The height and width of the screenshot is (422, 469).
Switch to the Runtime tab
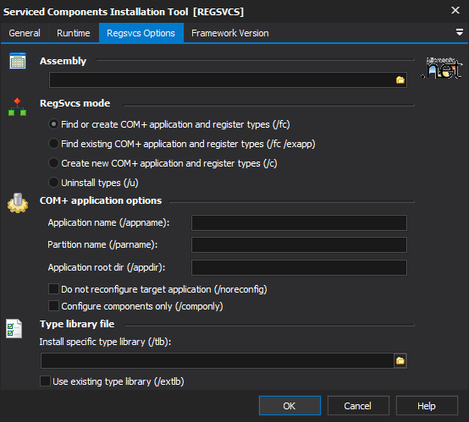point(74,33)
